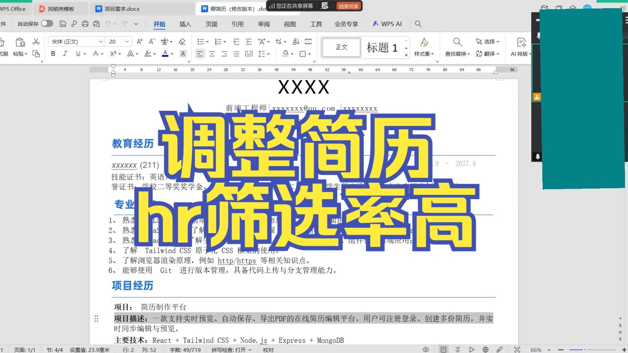Click the cut scissors icon

coord(36,42)
